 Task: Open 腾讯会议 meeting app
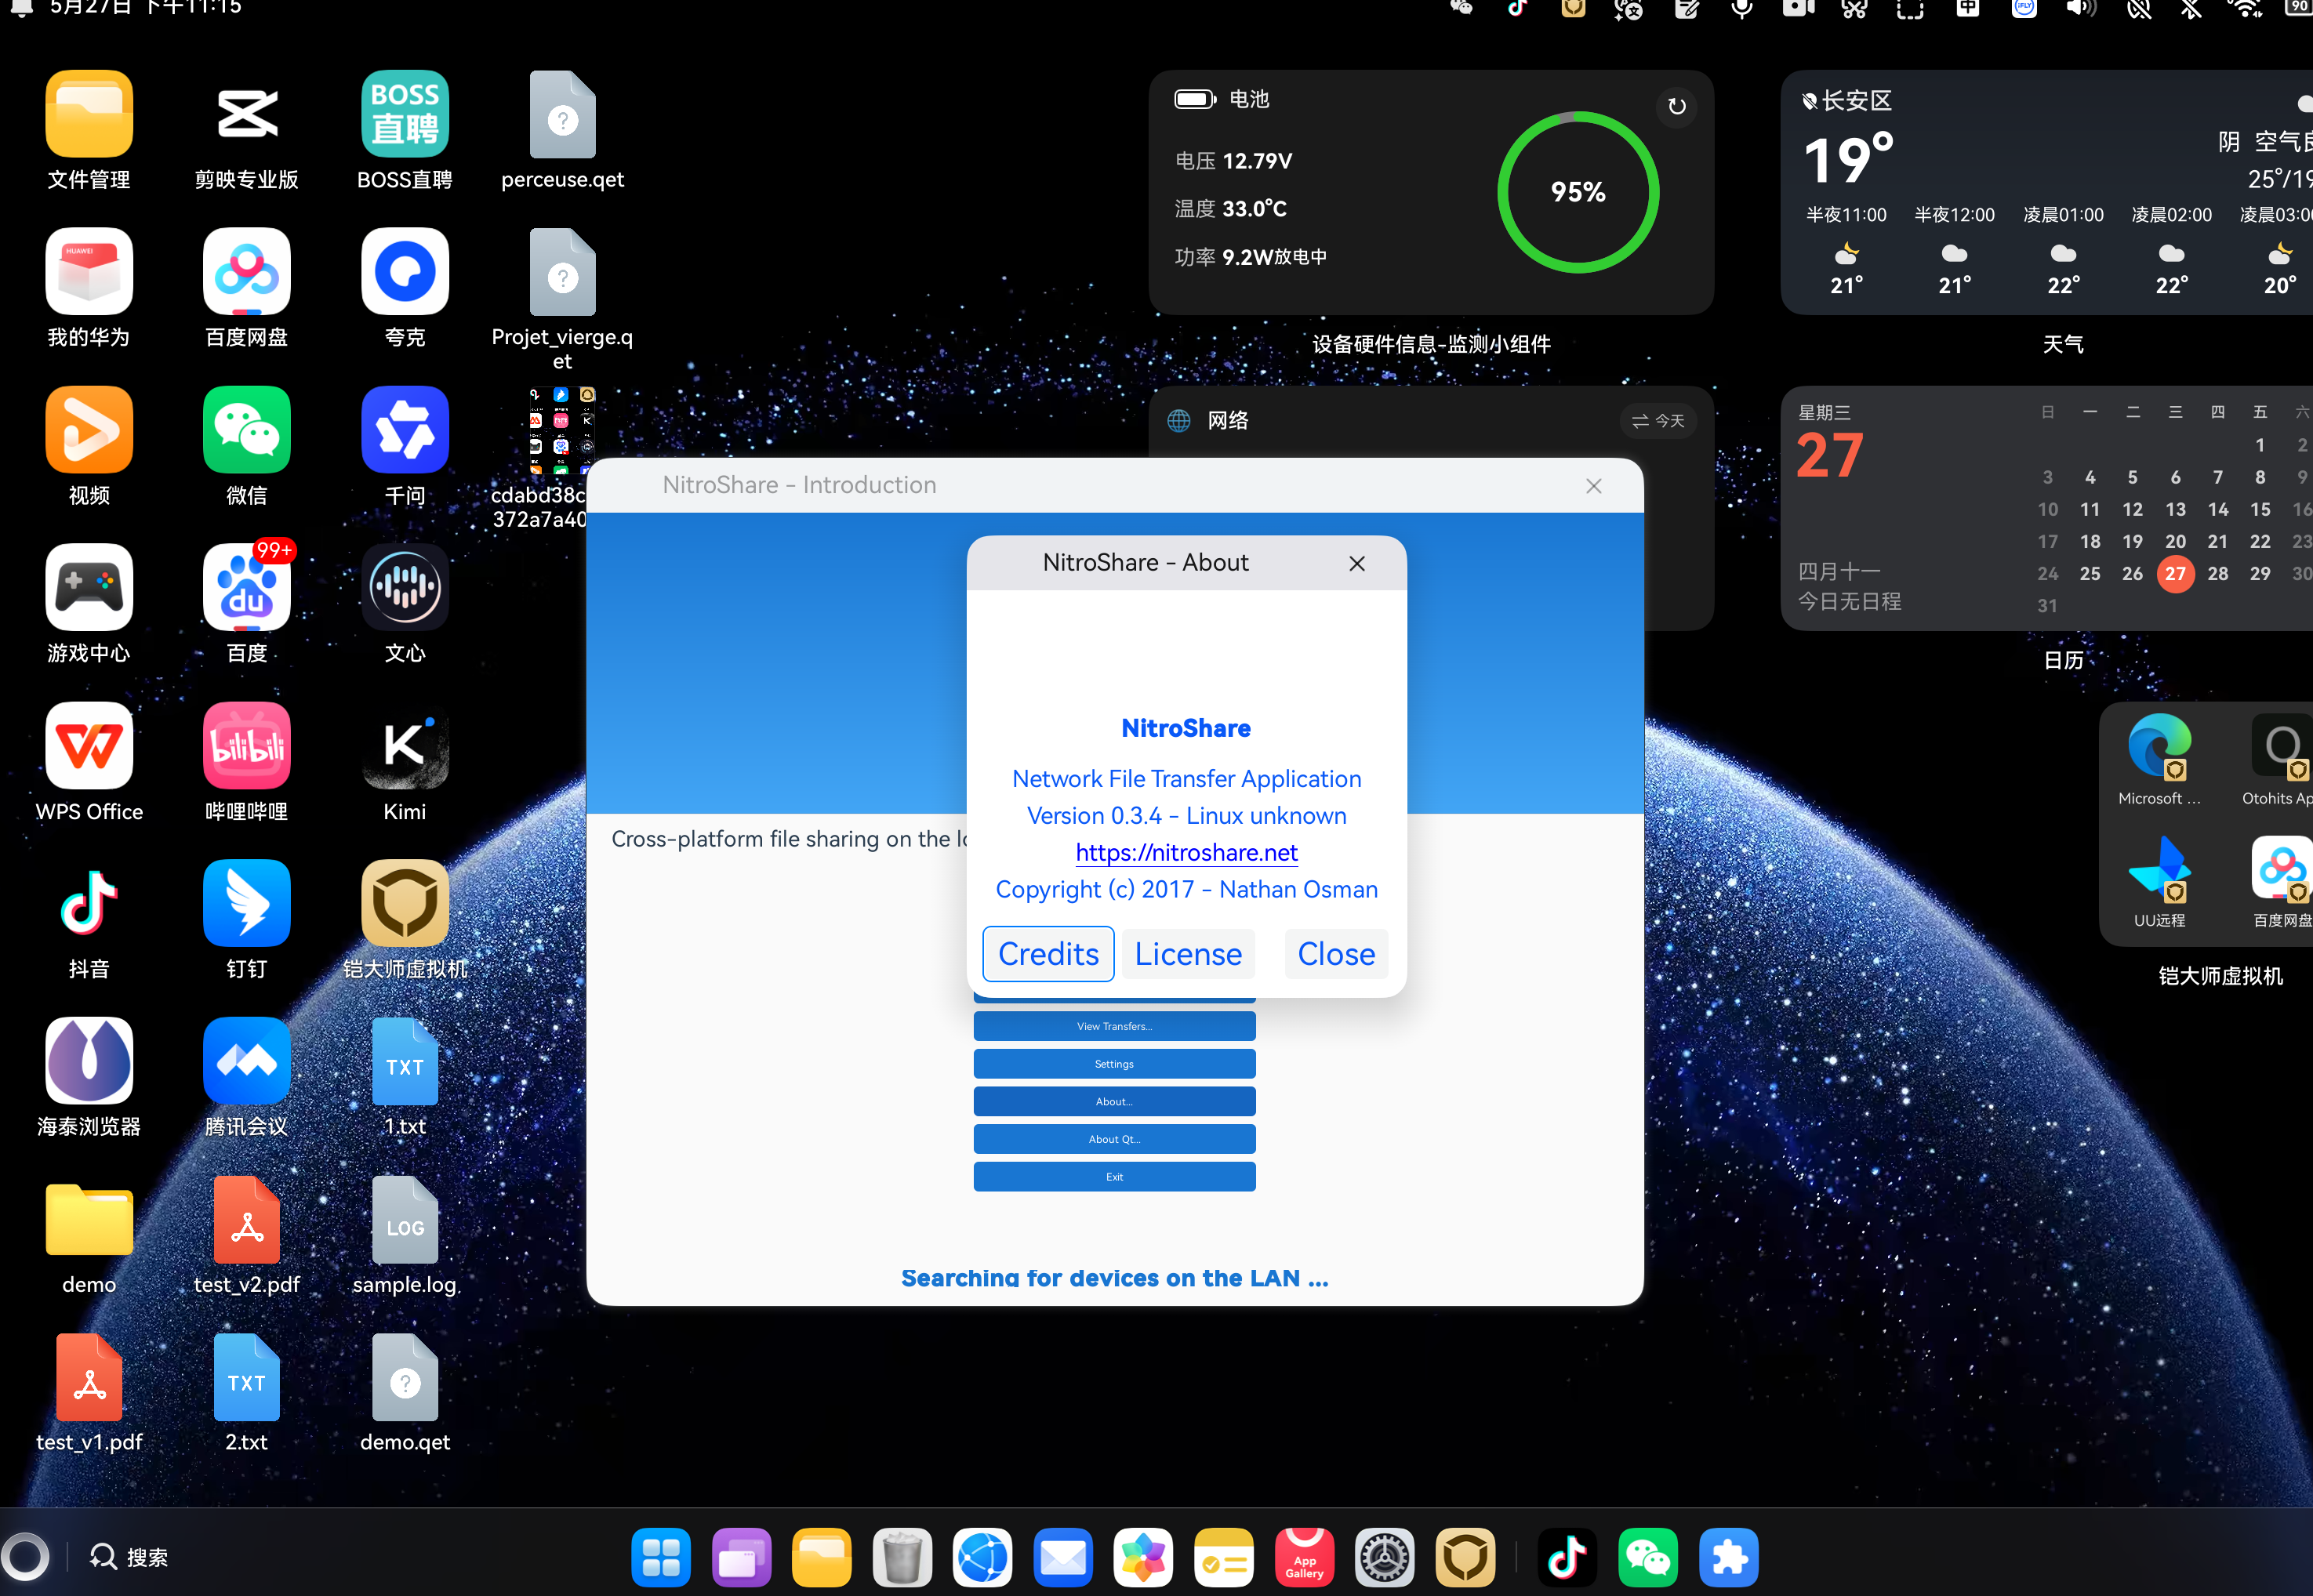[x=247, y=1061]
